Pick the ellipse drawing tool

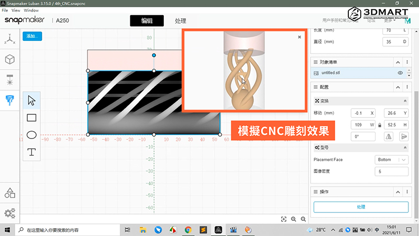click(31, 135)
